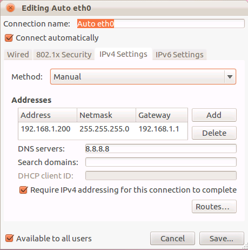Switch to the Wired tab

point(18,55)
